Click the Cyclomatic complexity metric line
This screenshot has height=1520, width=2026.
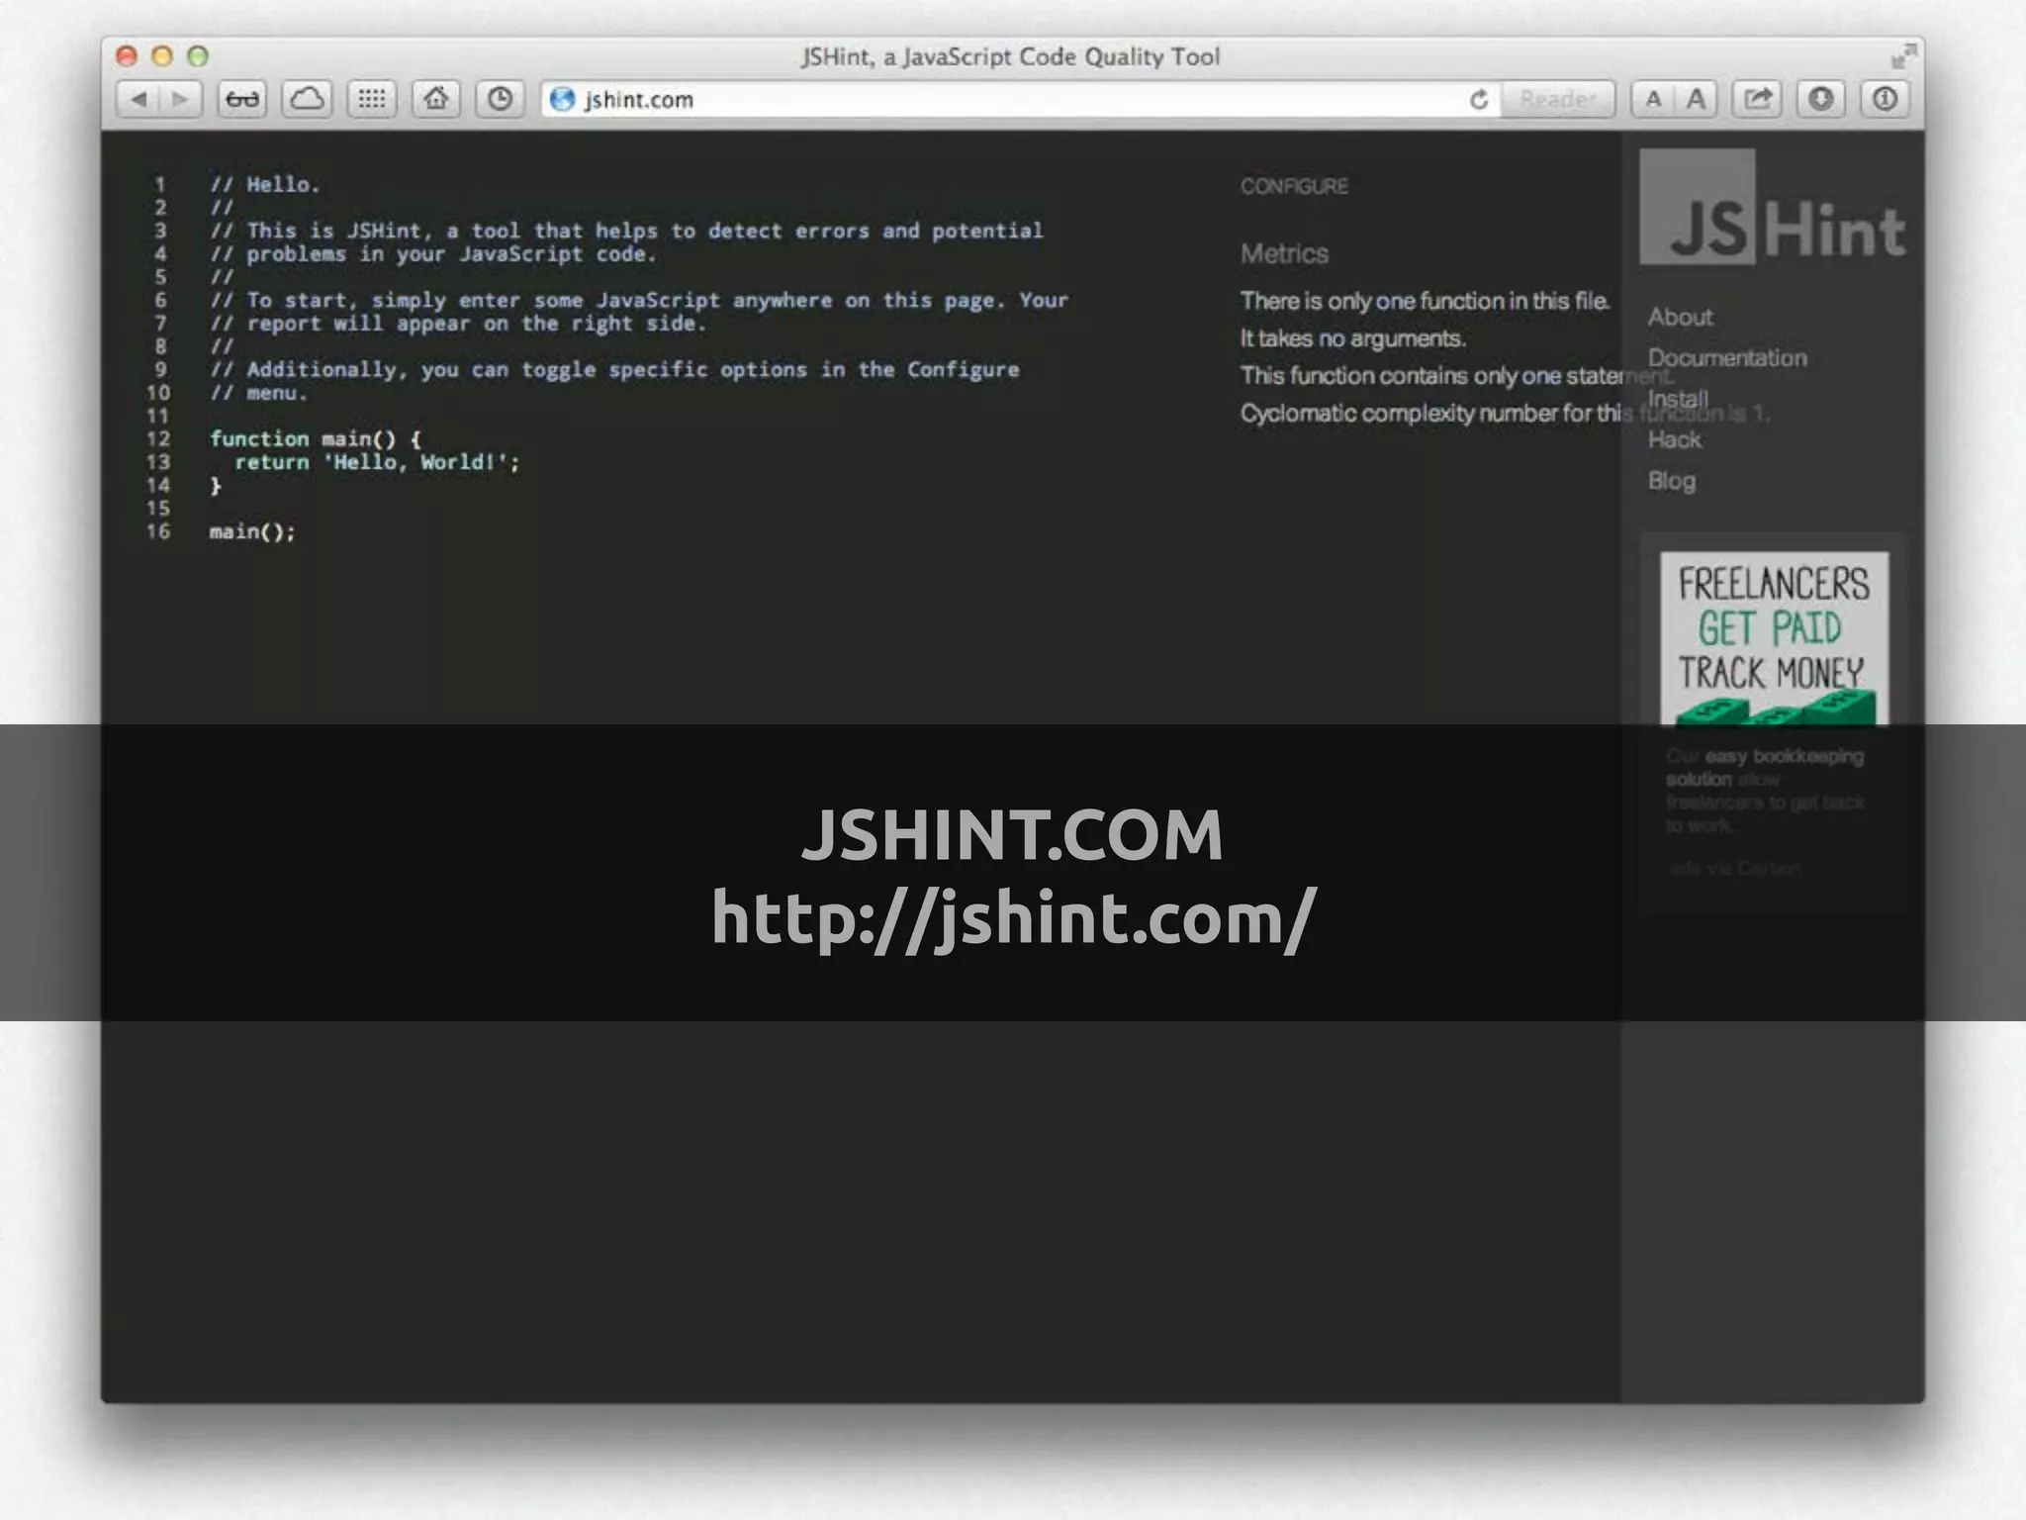1504,413
